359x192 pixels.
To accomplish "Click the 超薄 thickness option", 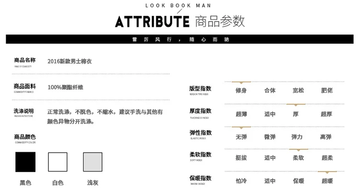I will 241,114.
